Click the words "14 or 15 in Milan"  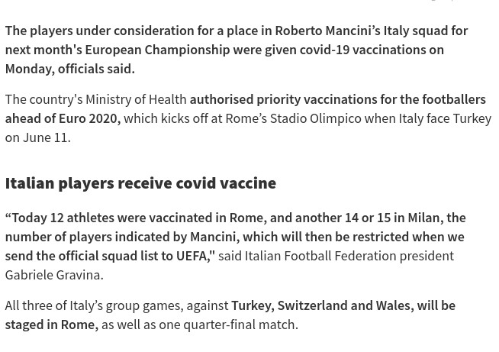(391, 218)
